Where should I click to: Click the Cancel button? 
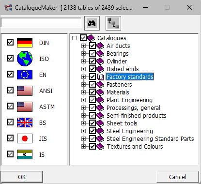click(x=178, y=177)
